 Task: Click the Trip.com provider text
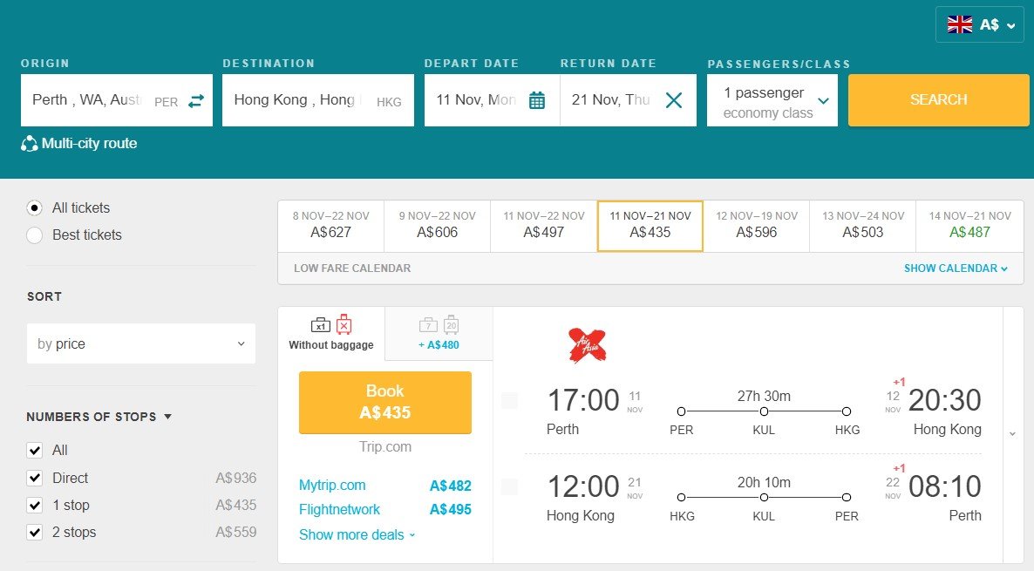[385, 447]
